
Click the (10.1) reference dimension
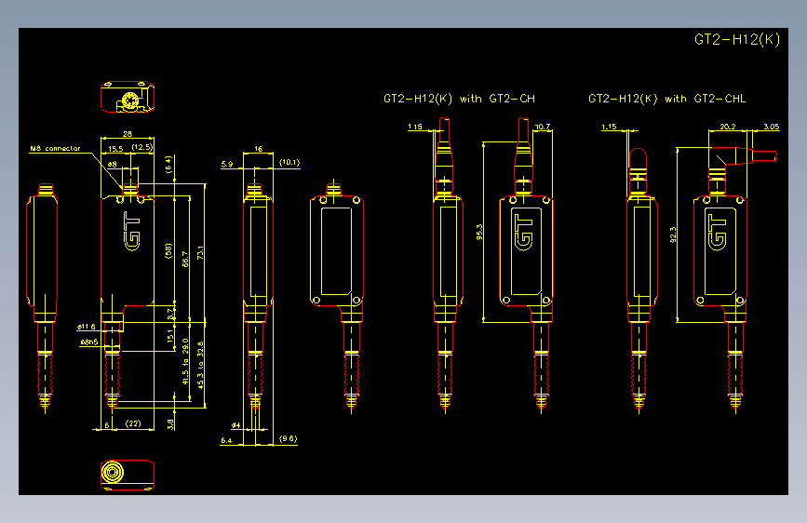point(289,162)
